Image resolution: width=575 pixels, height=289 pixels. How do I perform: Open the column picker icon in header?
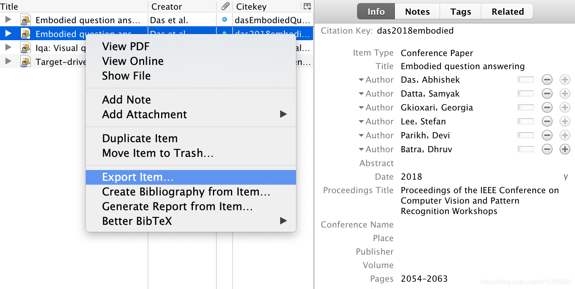pos(307,6)
